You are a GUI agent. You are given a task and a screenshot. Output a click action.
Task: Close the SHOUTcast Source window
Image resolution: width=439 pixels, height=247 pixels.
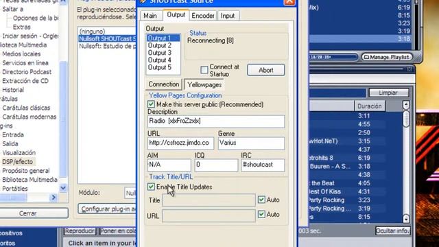click(289, 1)
